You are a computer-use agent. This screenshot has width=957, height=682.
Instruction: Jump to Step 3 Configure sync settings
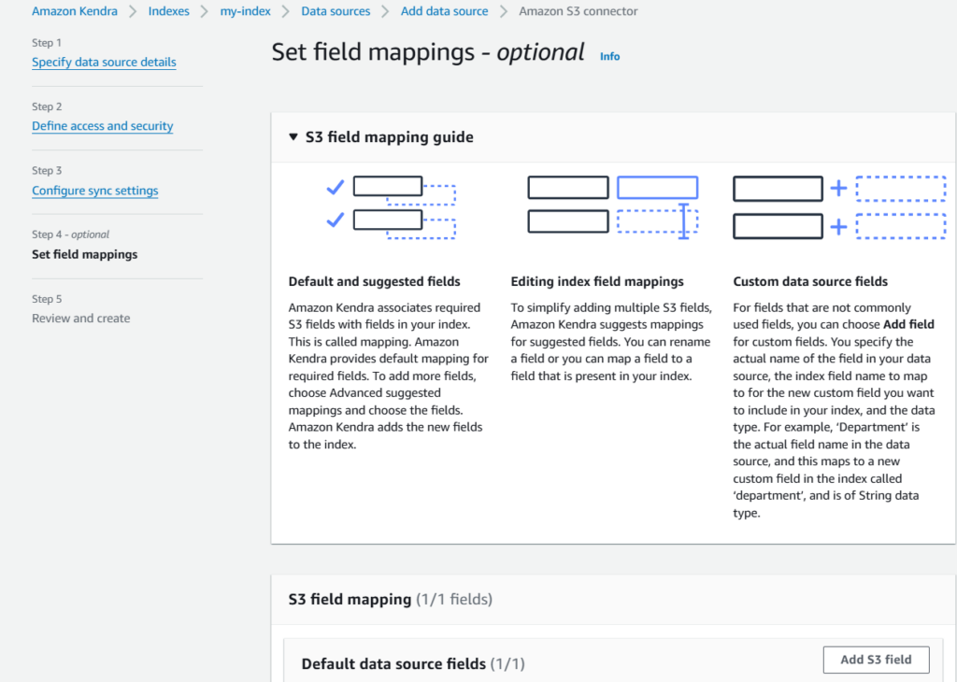tap(94, 191)
